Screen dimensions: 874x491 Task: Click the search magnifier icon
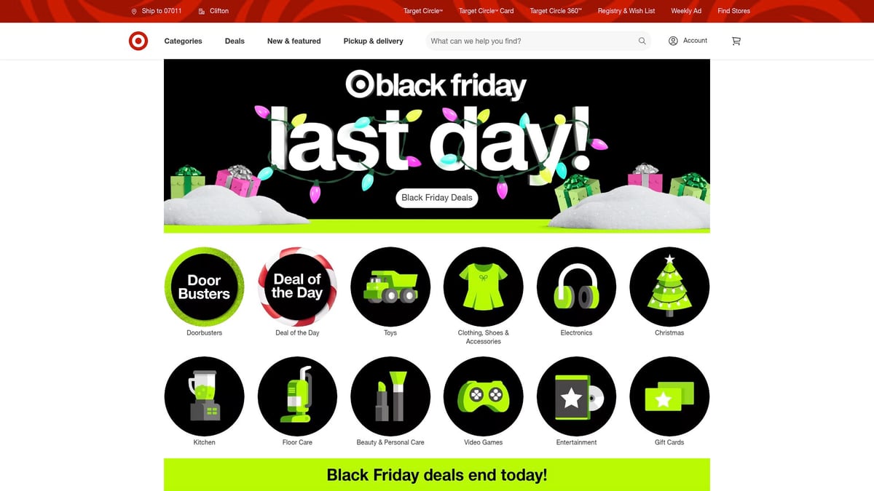point(642,41)
